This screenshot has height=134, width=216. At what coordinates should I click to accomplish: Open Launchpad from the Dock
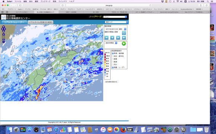16,130
